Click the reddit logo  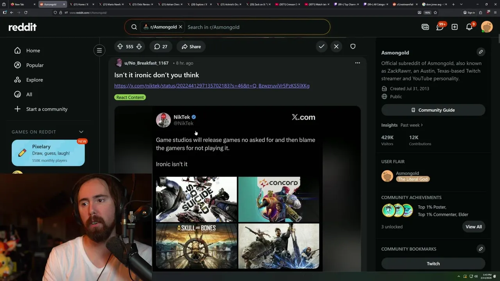point(23,27)
